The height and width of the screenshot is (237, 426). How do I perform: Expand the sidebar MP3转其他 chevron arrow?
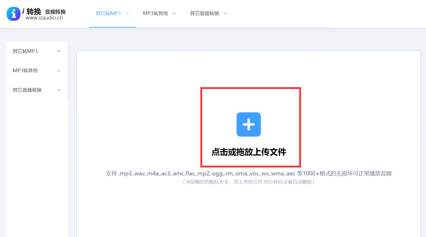click(59, 71)
